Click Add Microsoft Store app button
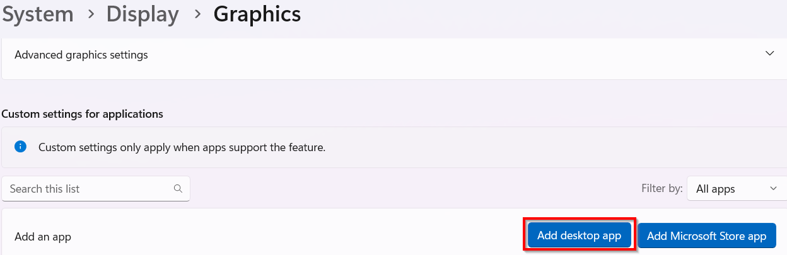 tap(706, 236)
